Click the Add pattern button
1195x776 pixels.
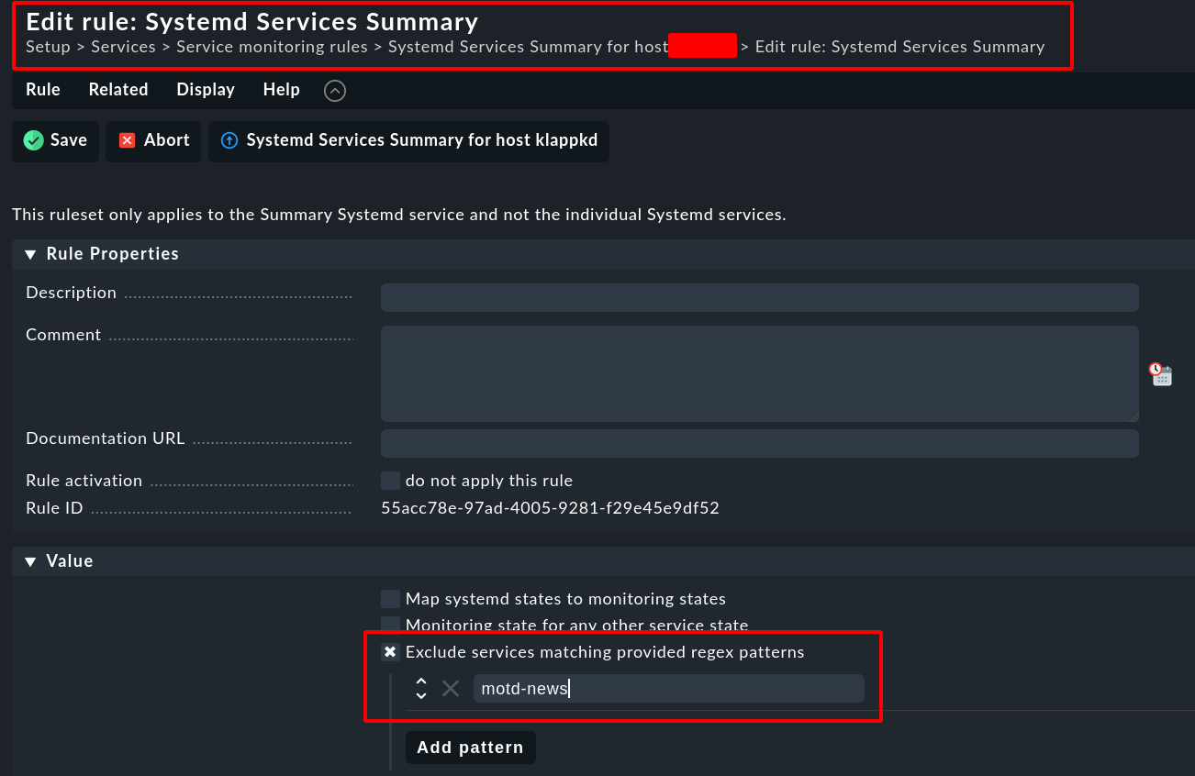tap(470, 748)
